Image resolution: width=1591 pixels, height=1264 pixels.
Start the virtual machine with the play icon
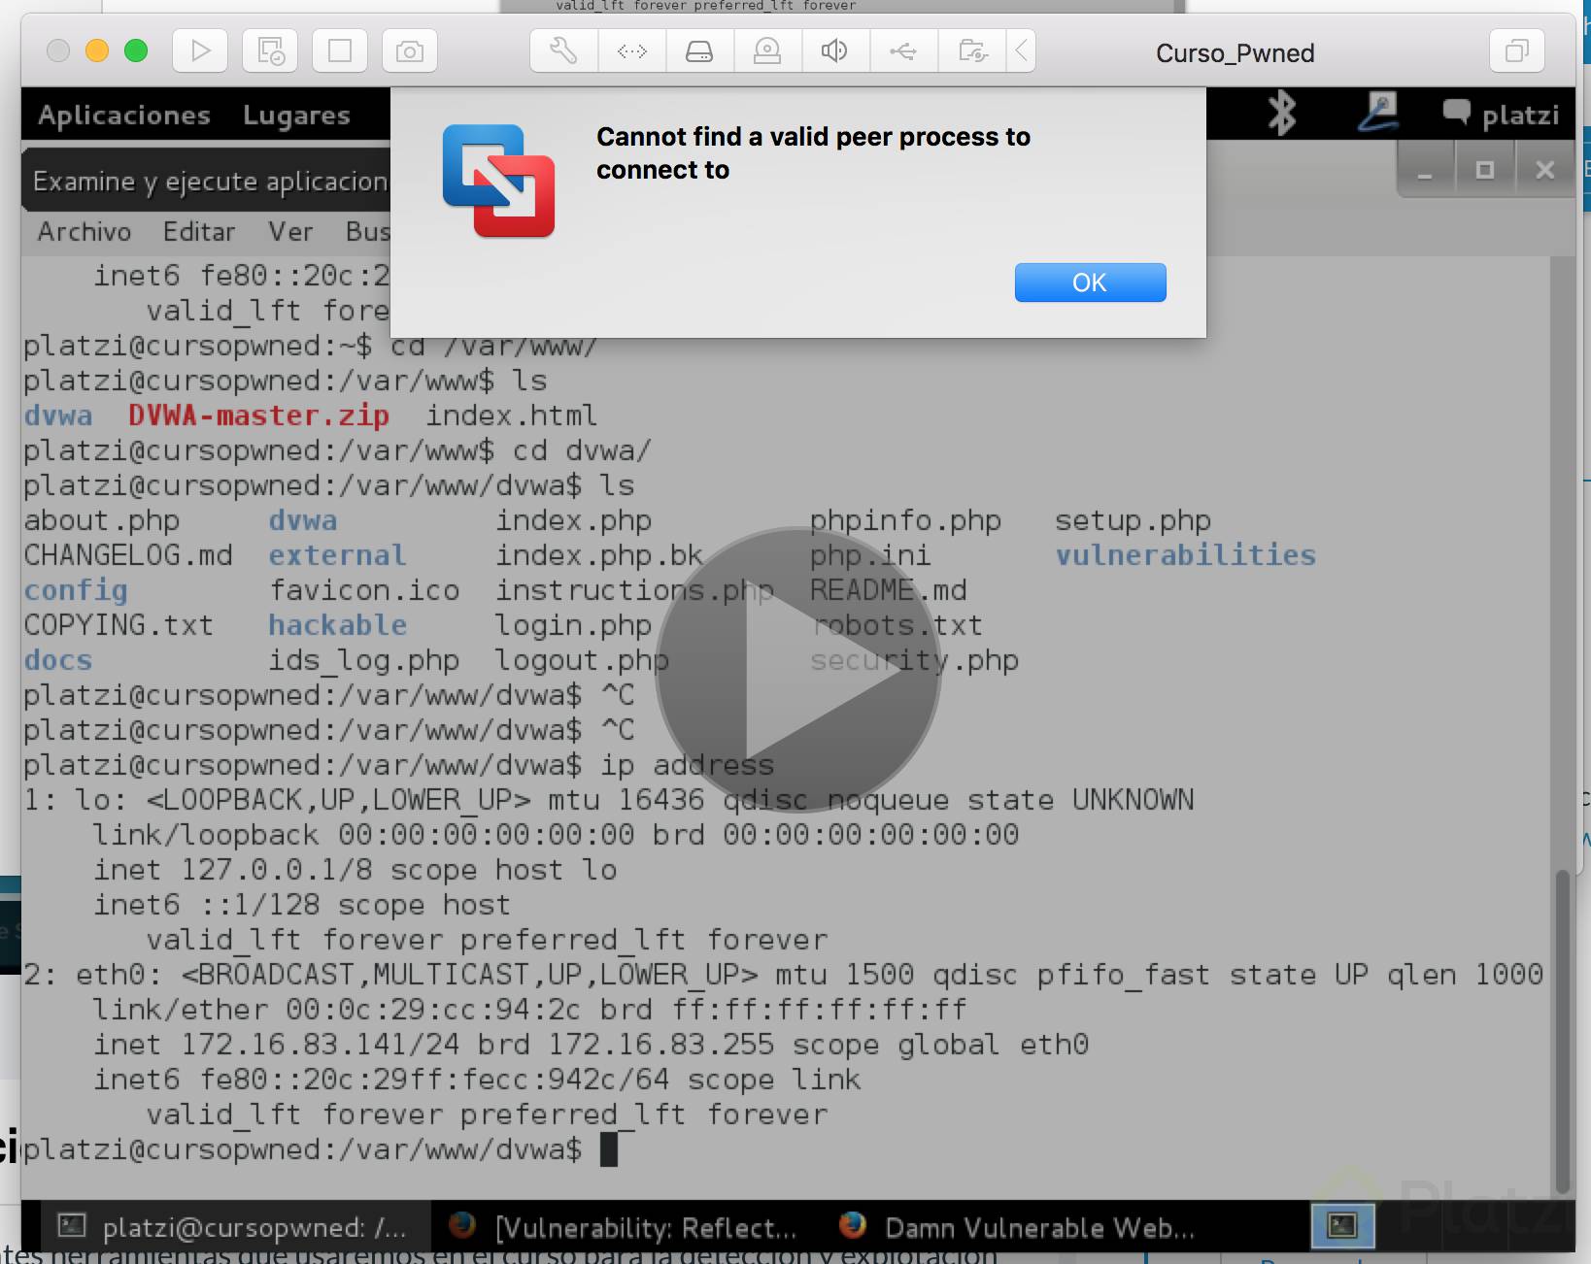199,50
